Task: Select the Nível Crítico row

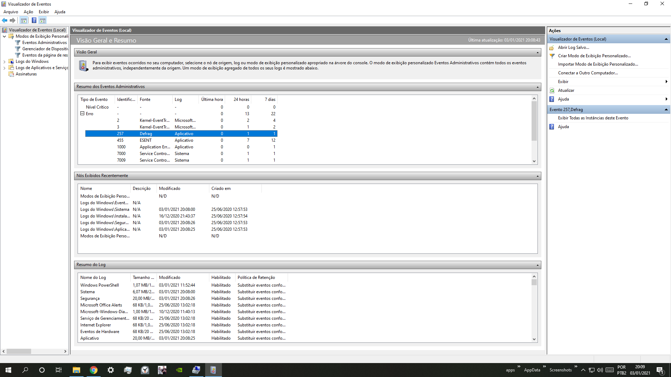Action: tap(181, 107)
